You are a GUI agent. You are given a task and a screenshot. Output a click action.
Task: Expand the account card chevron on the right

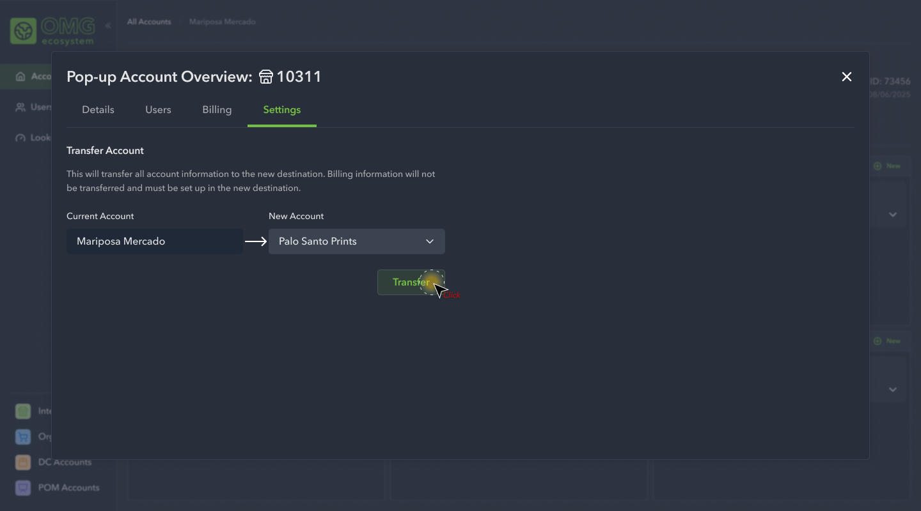(892, 215)
